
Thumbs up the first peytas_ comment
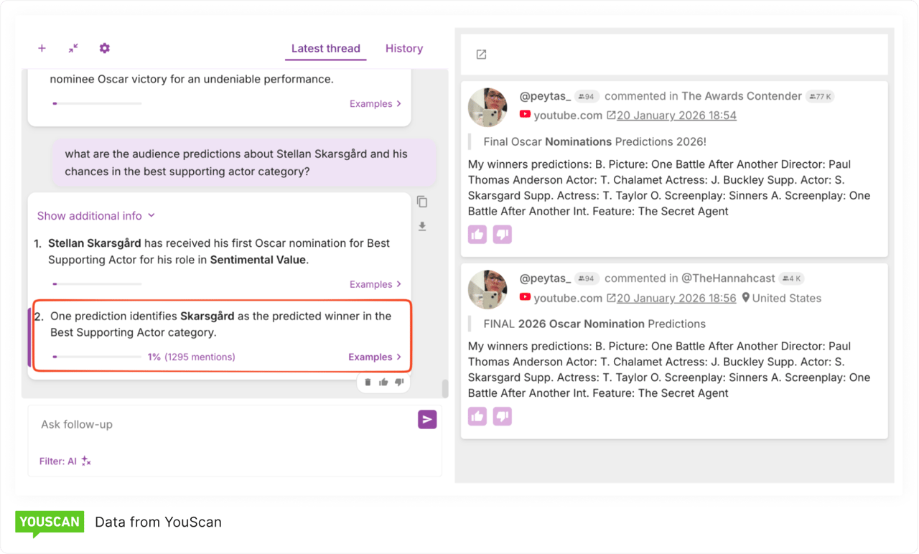(x=477, y=235)
